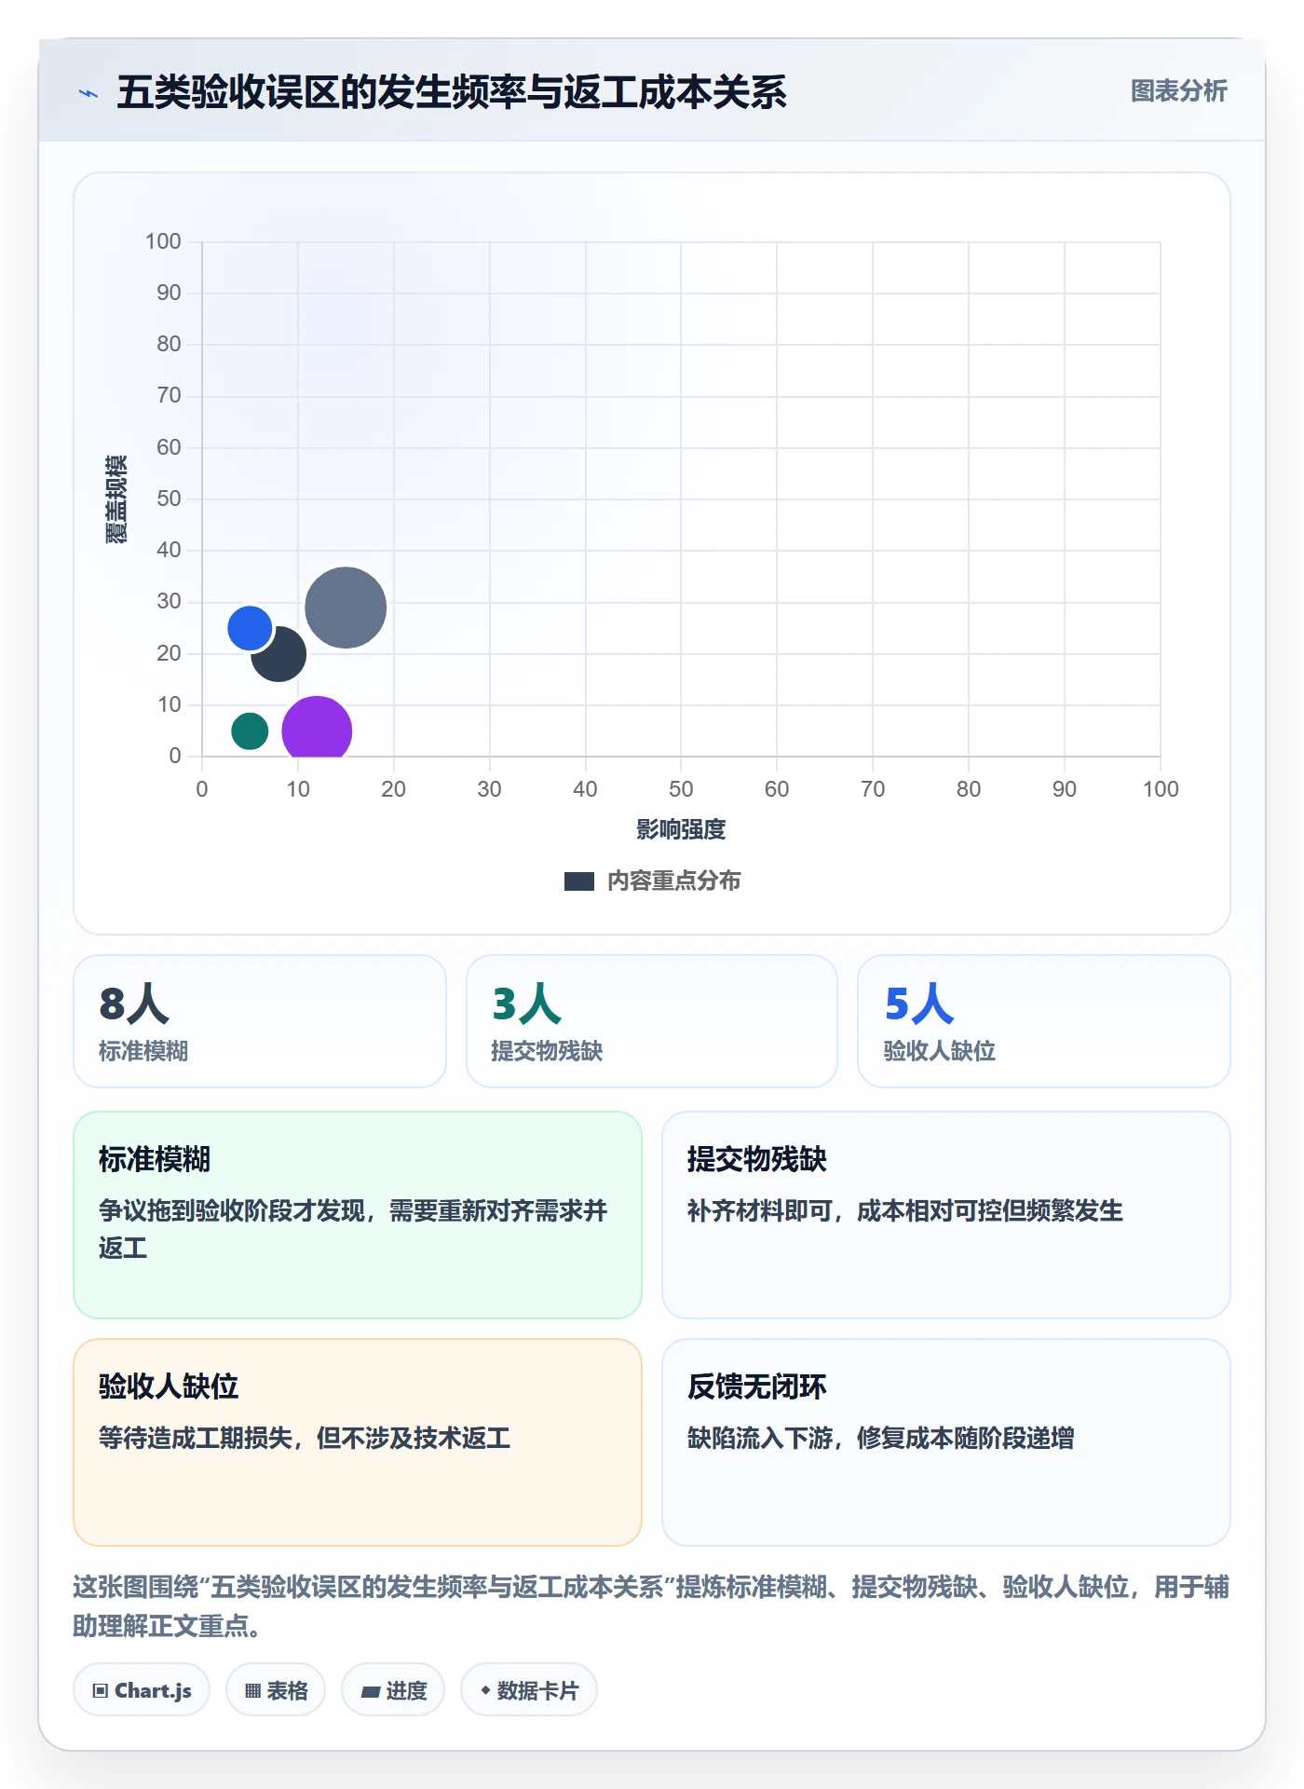The width and height of the screenshot is (1304, 1789).
Task: Click the 内容重点分布 legend label
Action: [x=673, y=881]
